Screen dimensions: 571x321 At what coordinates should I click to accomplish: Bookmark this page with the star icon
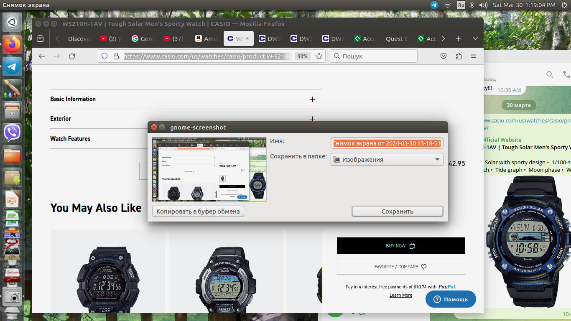[x=319, y=56]
